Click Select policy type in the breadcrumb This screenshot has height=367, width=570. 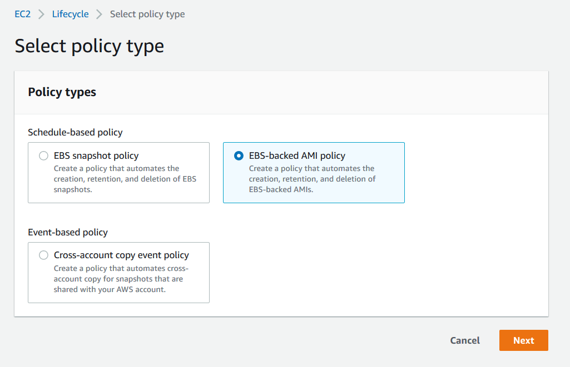tap(147, 14)
